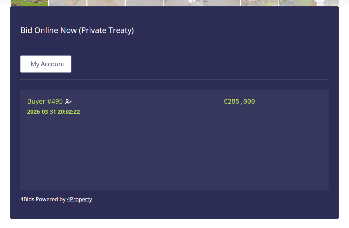Viewport: 349px width, 228px height.
Task: Click the 4Bids Powered by footer text
Action: [43, 199]
